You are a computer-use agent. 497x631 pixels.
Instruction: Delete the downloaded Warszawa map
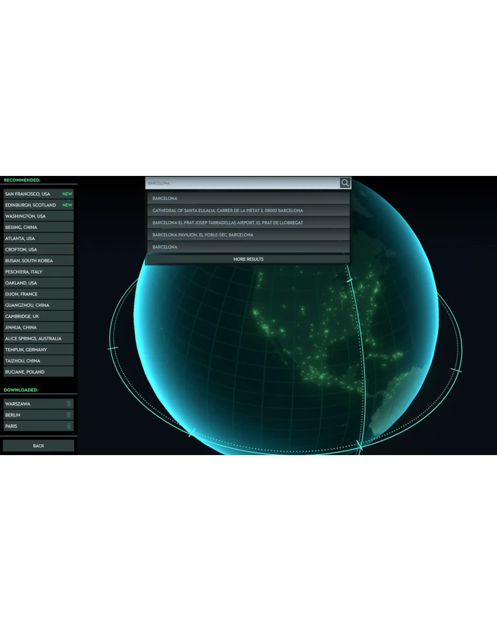pyautogui.click(x=69, y=404)
